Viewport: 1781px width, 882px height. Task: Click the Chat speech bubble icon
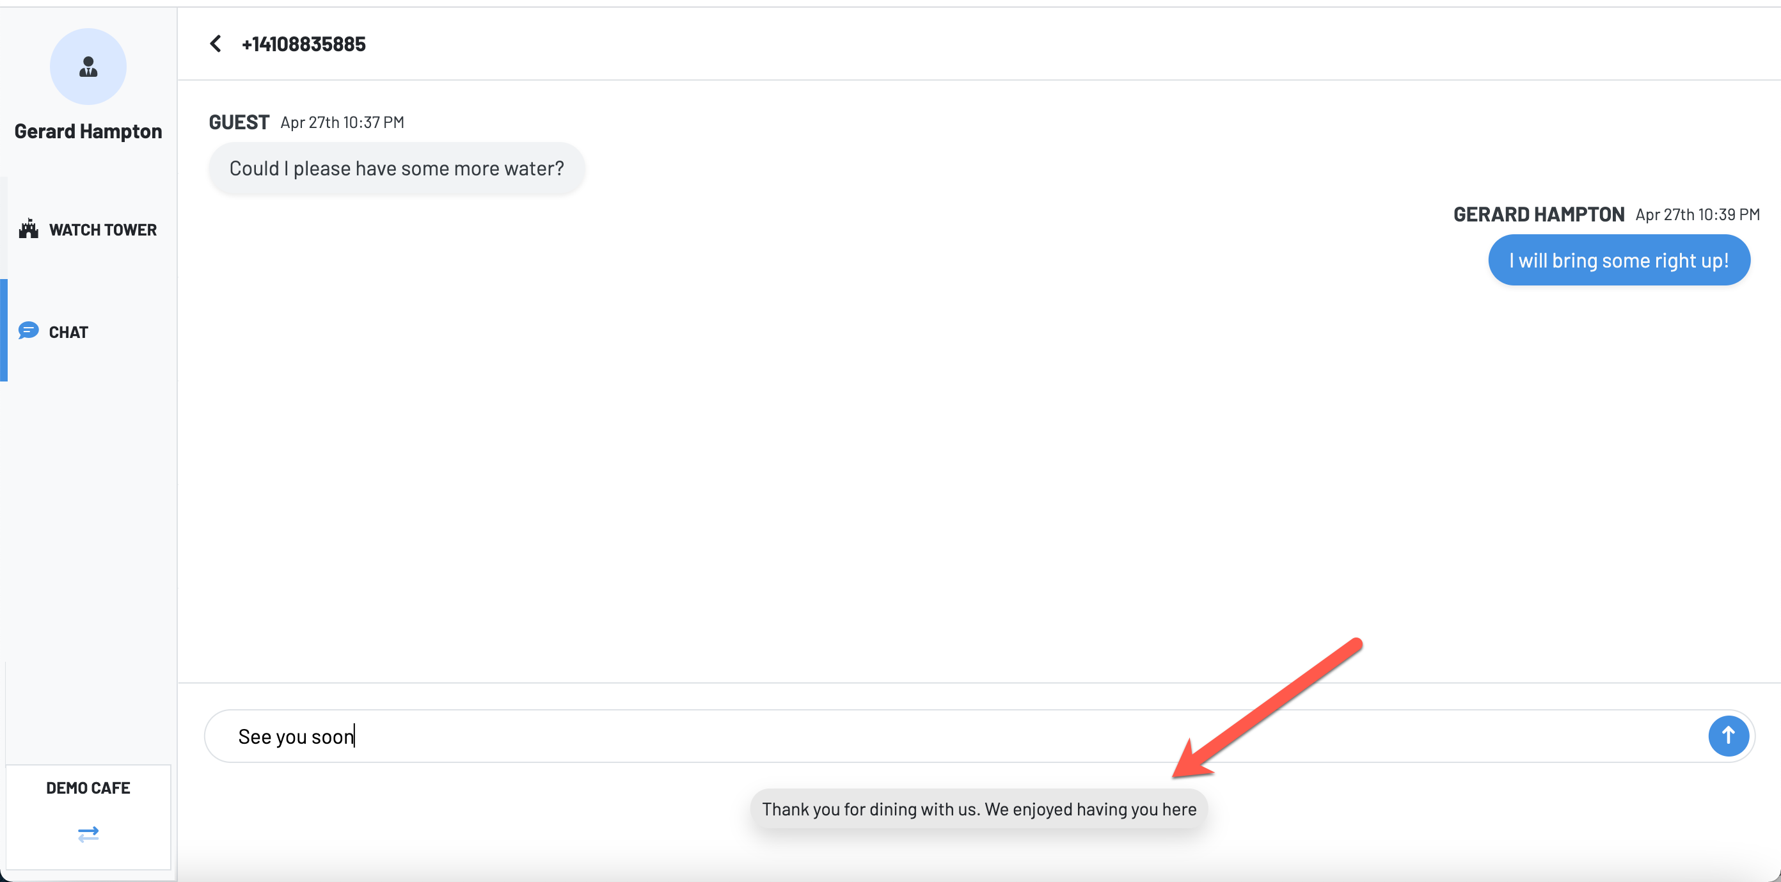point(28,331)
